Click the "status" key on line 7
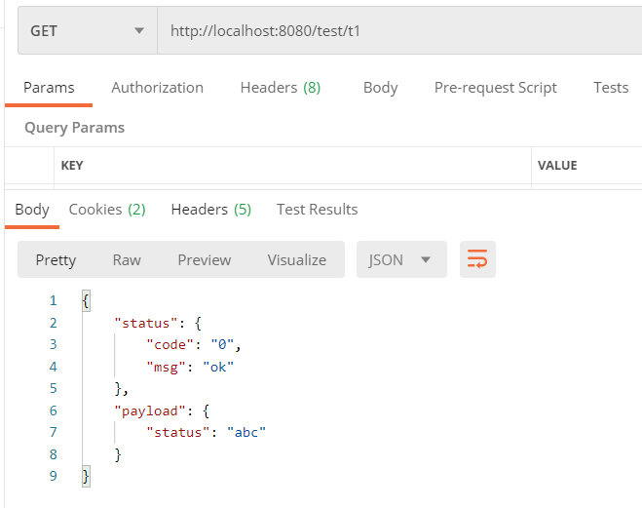This screenshot has height=508, width=642. point(178,433)
